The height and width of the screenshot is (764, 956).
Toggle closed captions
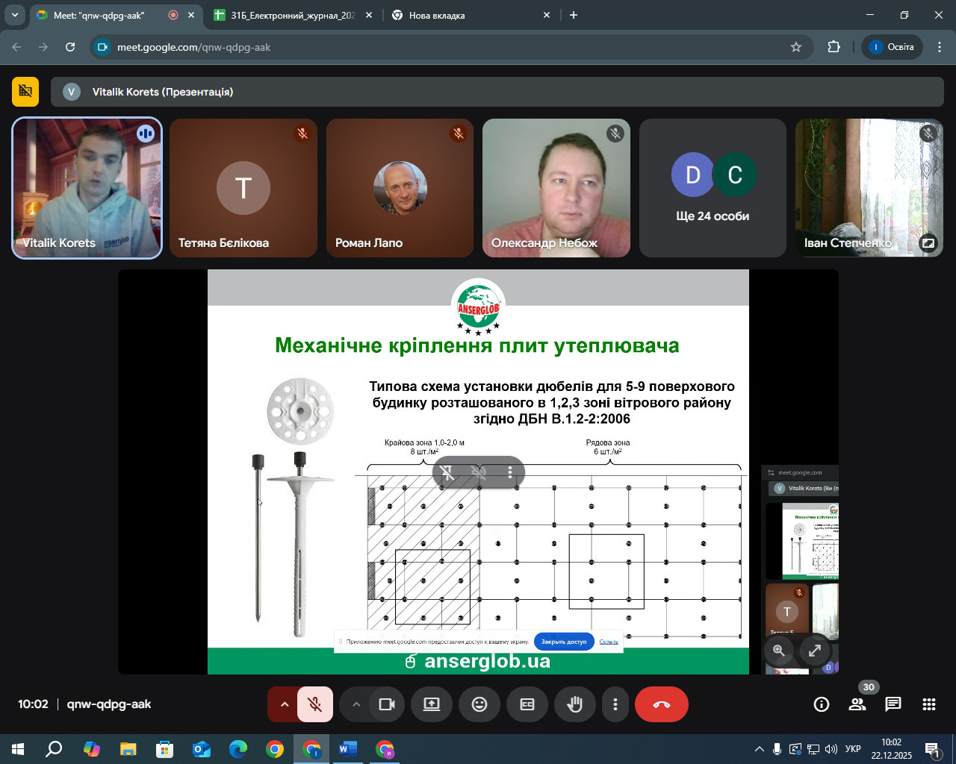527,704
